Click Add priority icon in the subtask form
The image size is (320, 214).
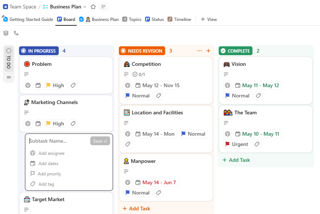click(33, 174)
